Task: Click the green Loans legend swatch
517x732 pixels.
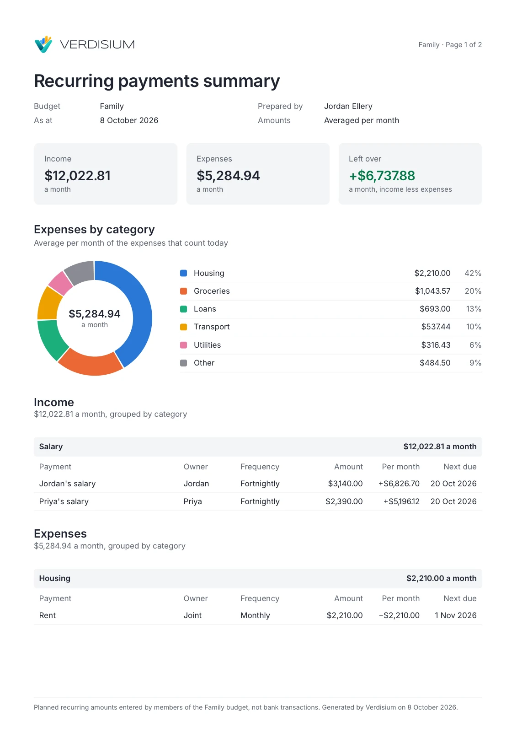Action: 184,309
